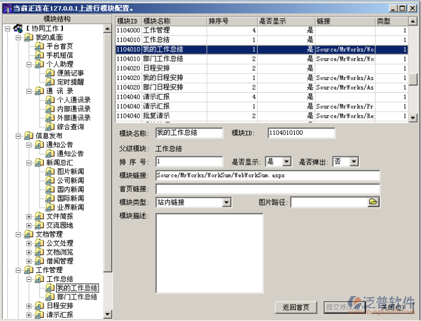421x321 pixels.
Task: Collapse the 通 讯 录 tree node
Action: click(x=29, y=91)
